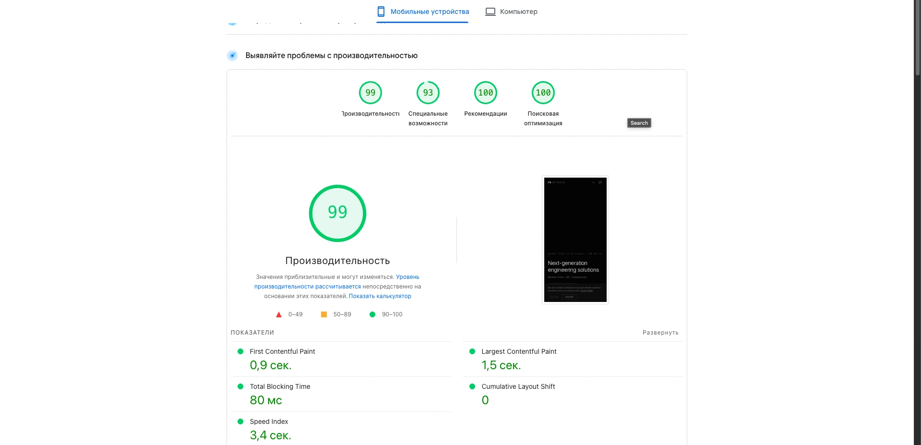The height and width of the screenshot is (445, 921).
Task: Expand metrics with the Развернуть button
Action: tap(660, 333)
